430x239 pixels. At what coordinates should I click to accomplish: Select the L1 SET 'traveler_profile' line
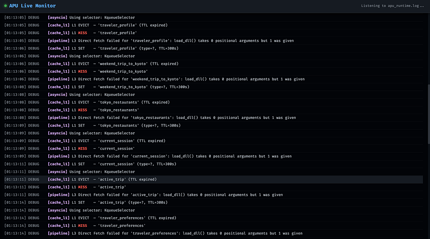point(213,48)
